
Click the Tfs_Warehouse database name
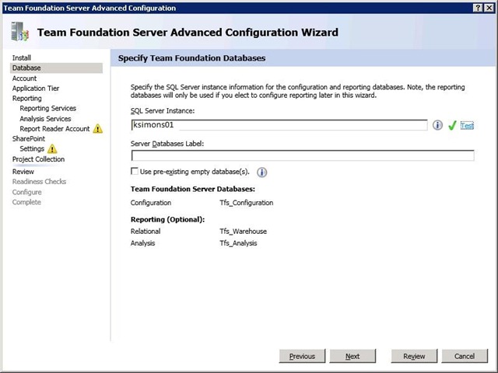tap(244, 232)
